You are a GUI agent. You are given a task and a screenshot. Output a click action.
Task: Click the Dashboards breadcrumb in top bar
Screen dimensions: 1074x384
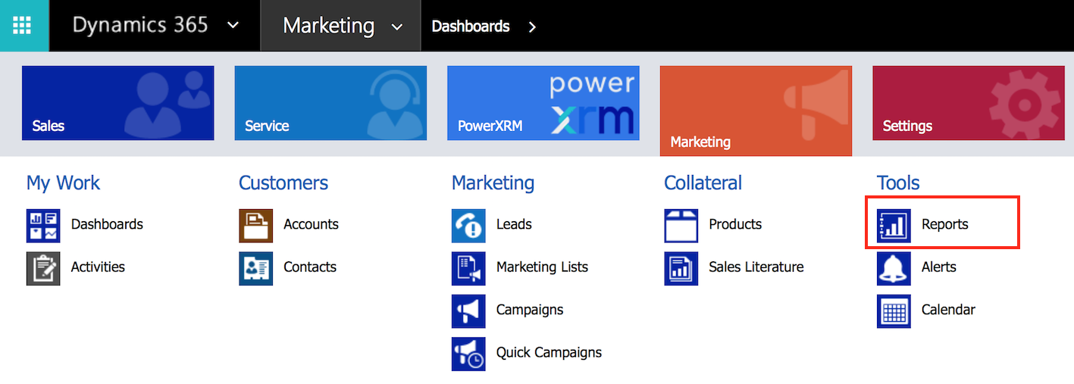pyautogui.click(x=471, y=27)
